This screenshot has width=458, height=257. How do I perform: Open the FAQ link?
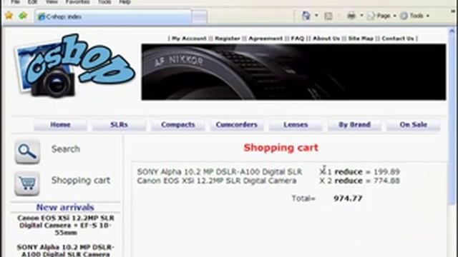pos(298,39)
